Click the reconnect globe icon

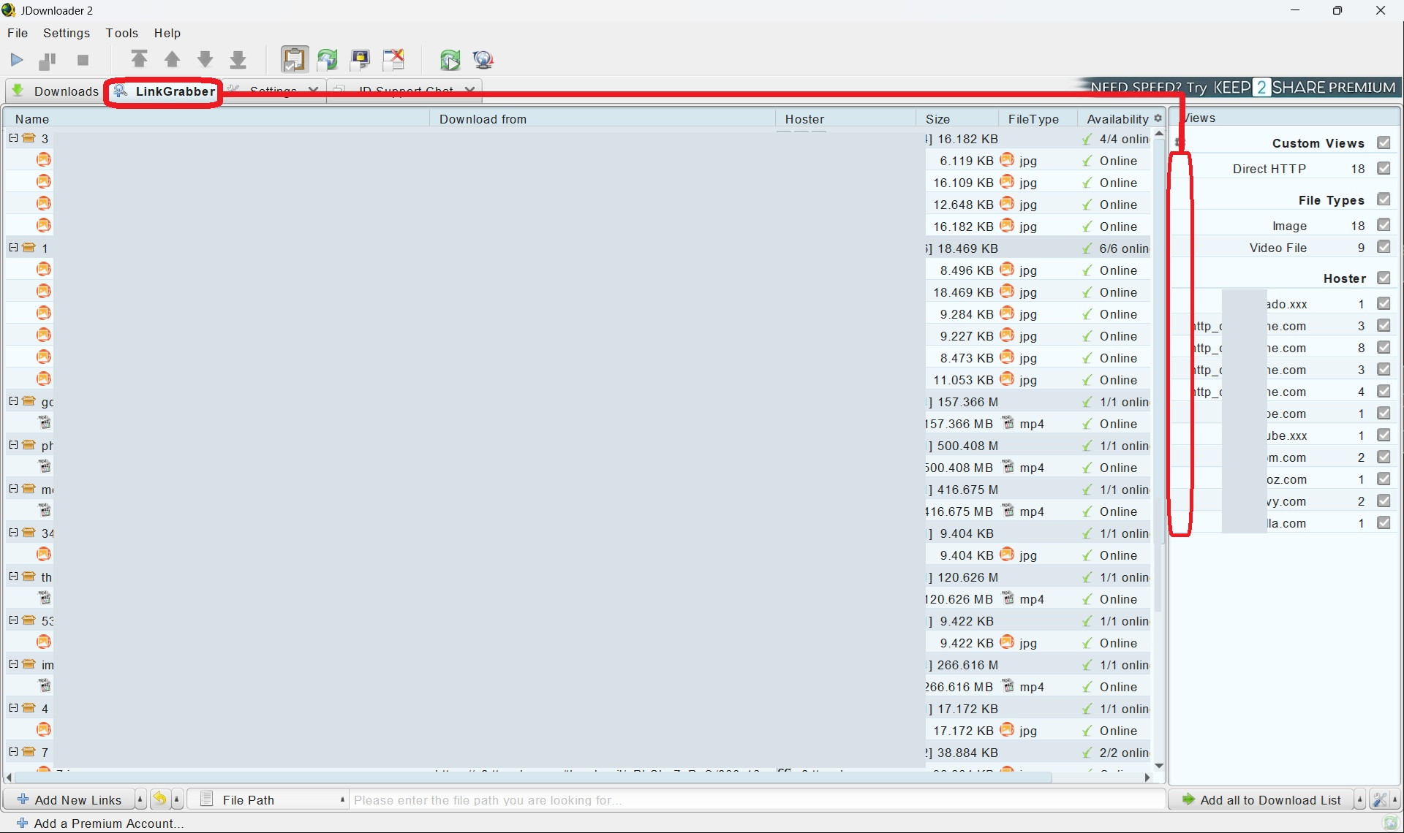pos(483,60)
